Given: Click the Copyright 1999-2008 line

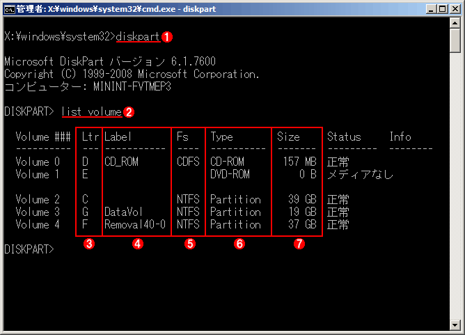Looking at the screenshot, I should (x=132, y=74).
